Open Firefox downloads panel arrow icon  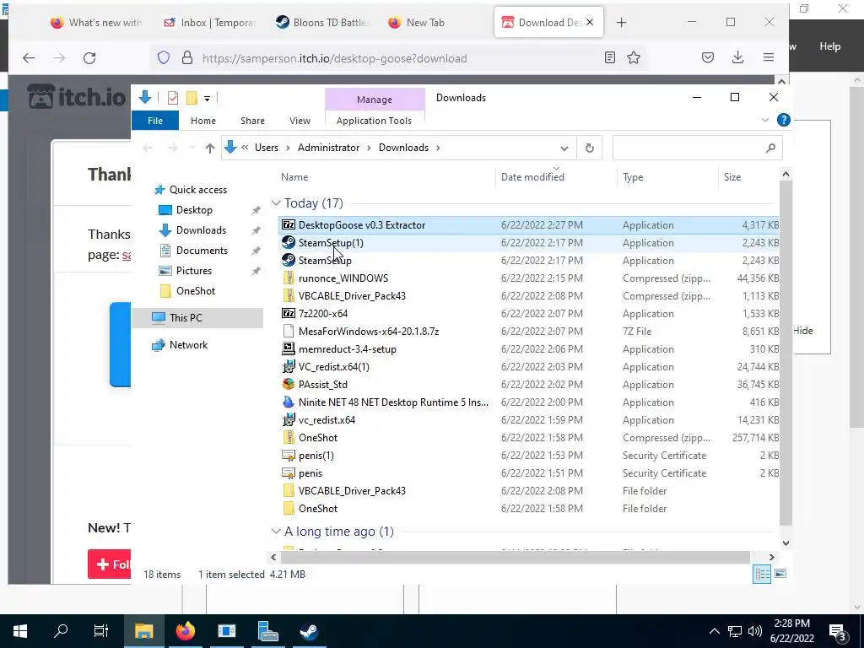point(737,57)
